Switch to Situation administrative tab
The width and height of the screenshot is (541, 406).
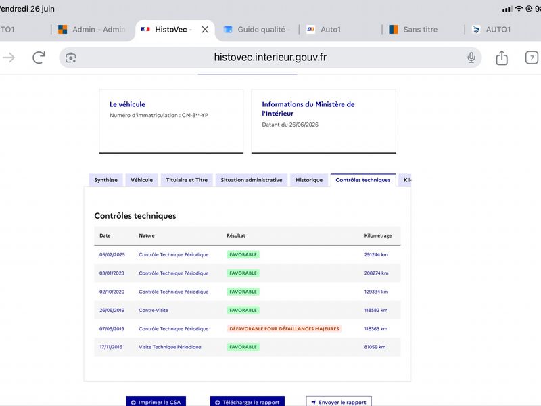252,180
